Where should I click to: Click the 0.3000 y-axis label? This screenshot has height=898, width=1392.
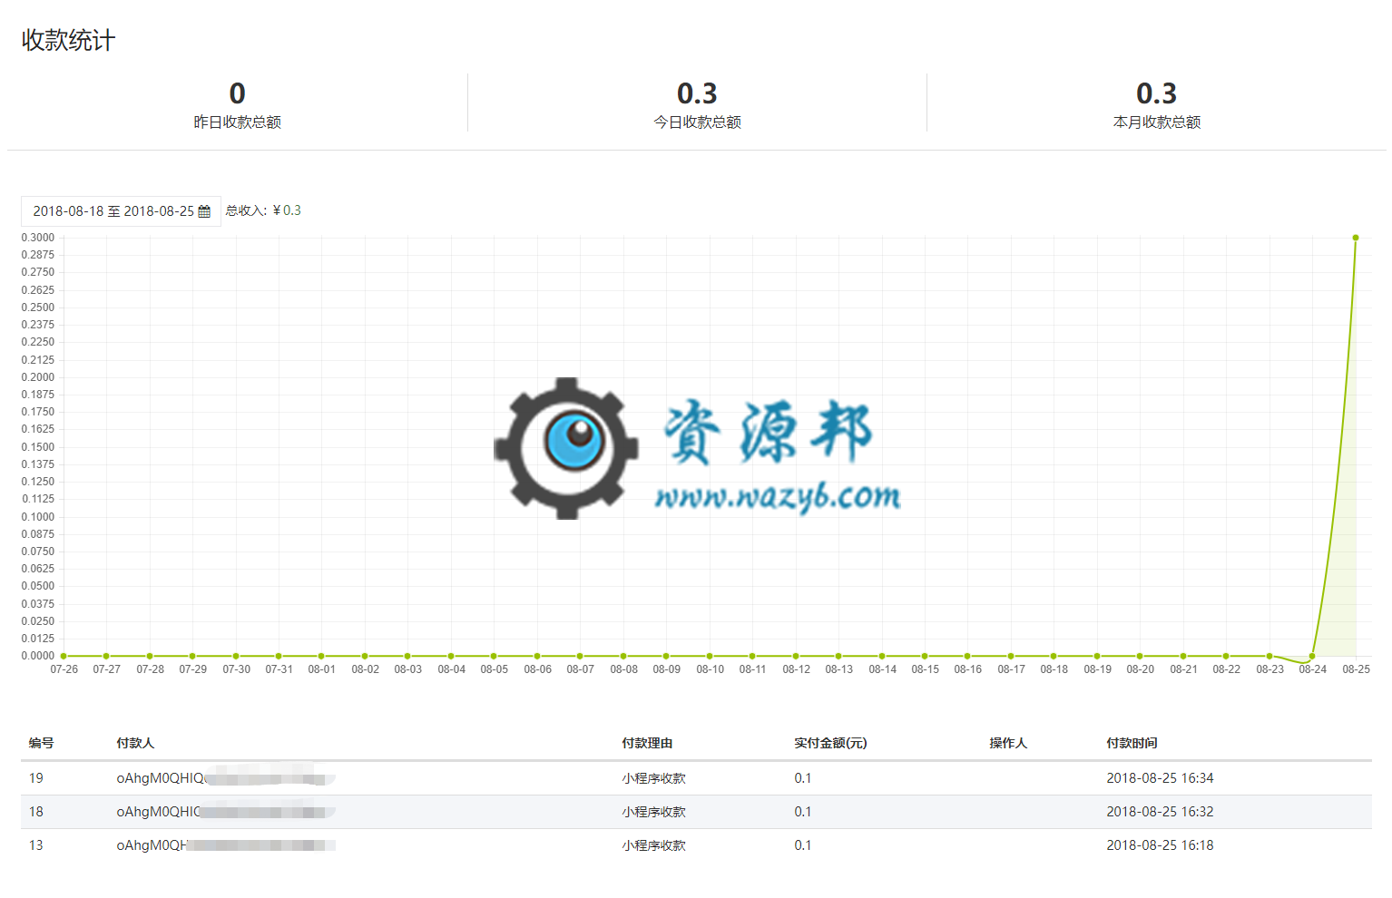tap(38, 238)
